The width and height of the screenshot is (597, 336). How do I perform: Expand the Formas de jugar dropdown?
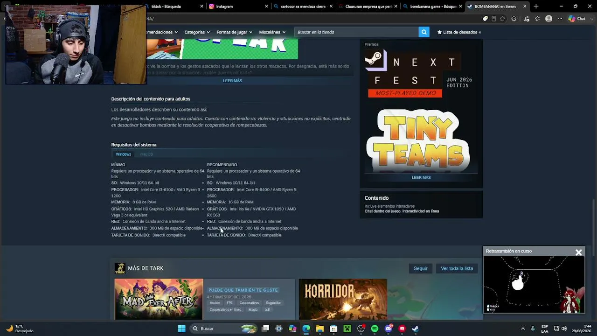[234, 32]
